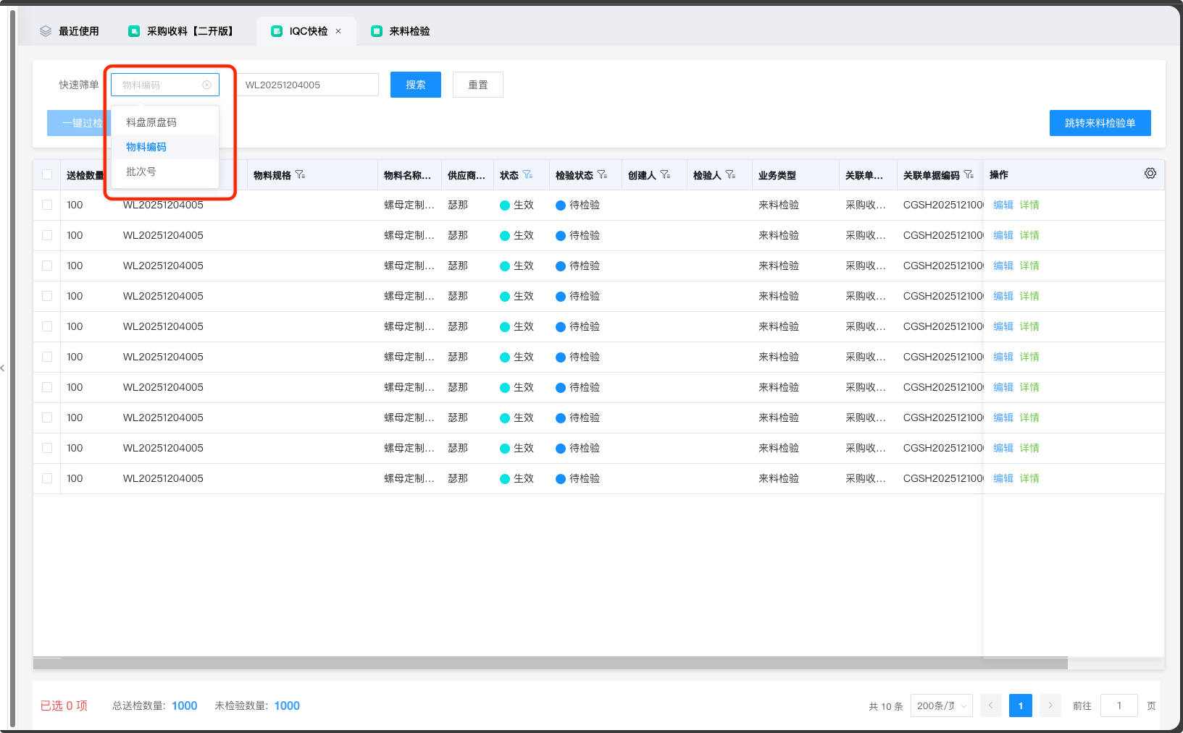Close the IQC快检 tab
The width and height of the screenshot is (1183, 733).
pyautogui.click(x=338, y=31)
